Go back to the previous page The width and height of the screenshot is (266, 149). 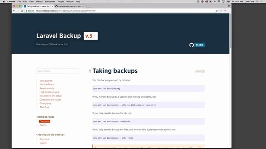pos(14,11)
